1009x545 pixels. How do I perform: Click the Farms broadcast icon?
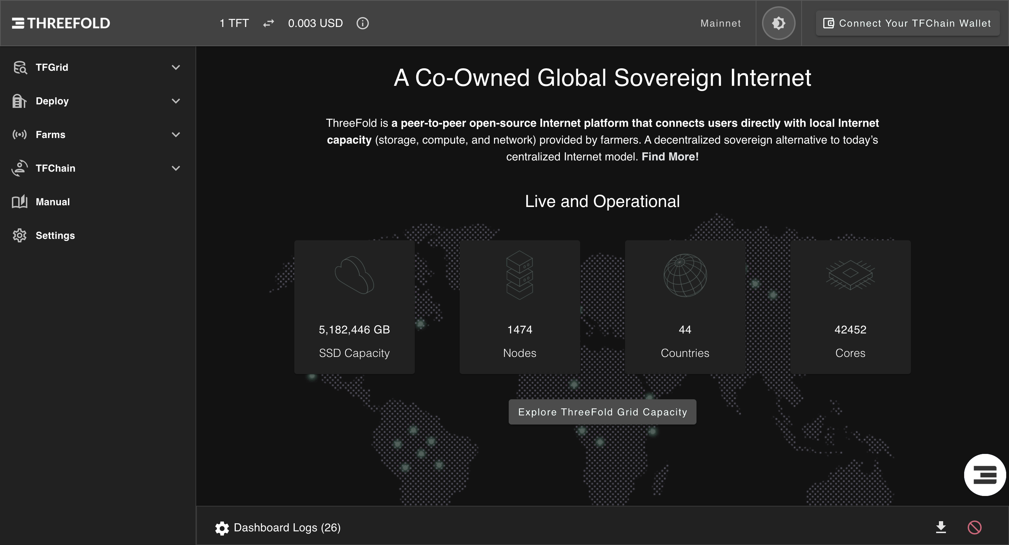[20, 135]
